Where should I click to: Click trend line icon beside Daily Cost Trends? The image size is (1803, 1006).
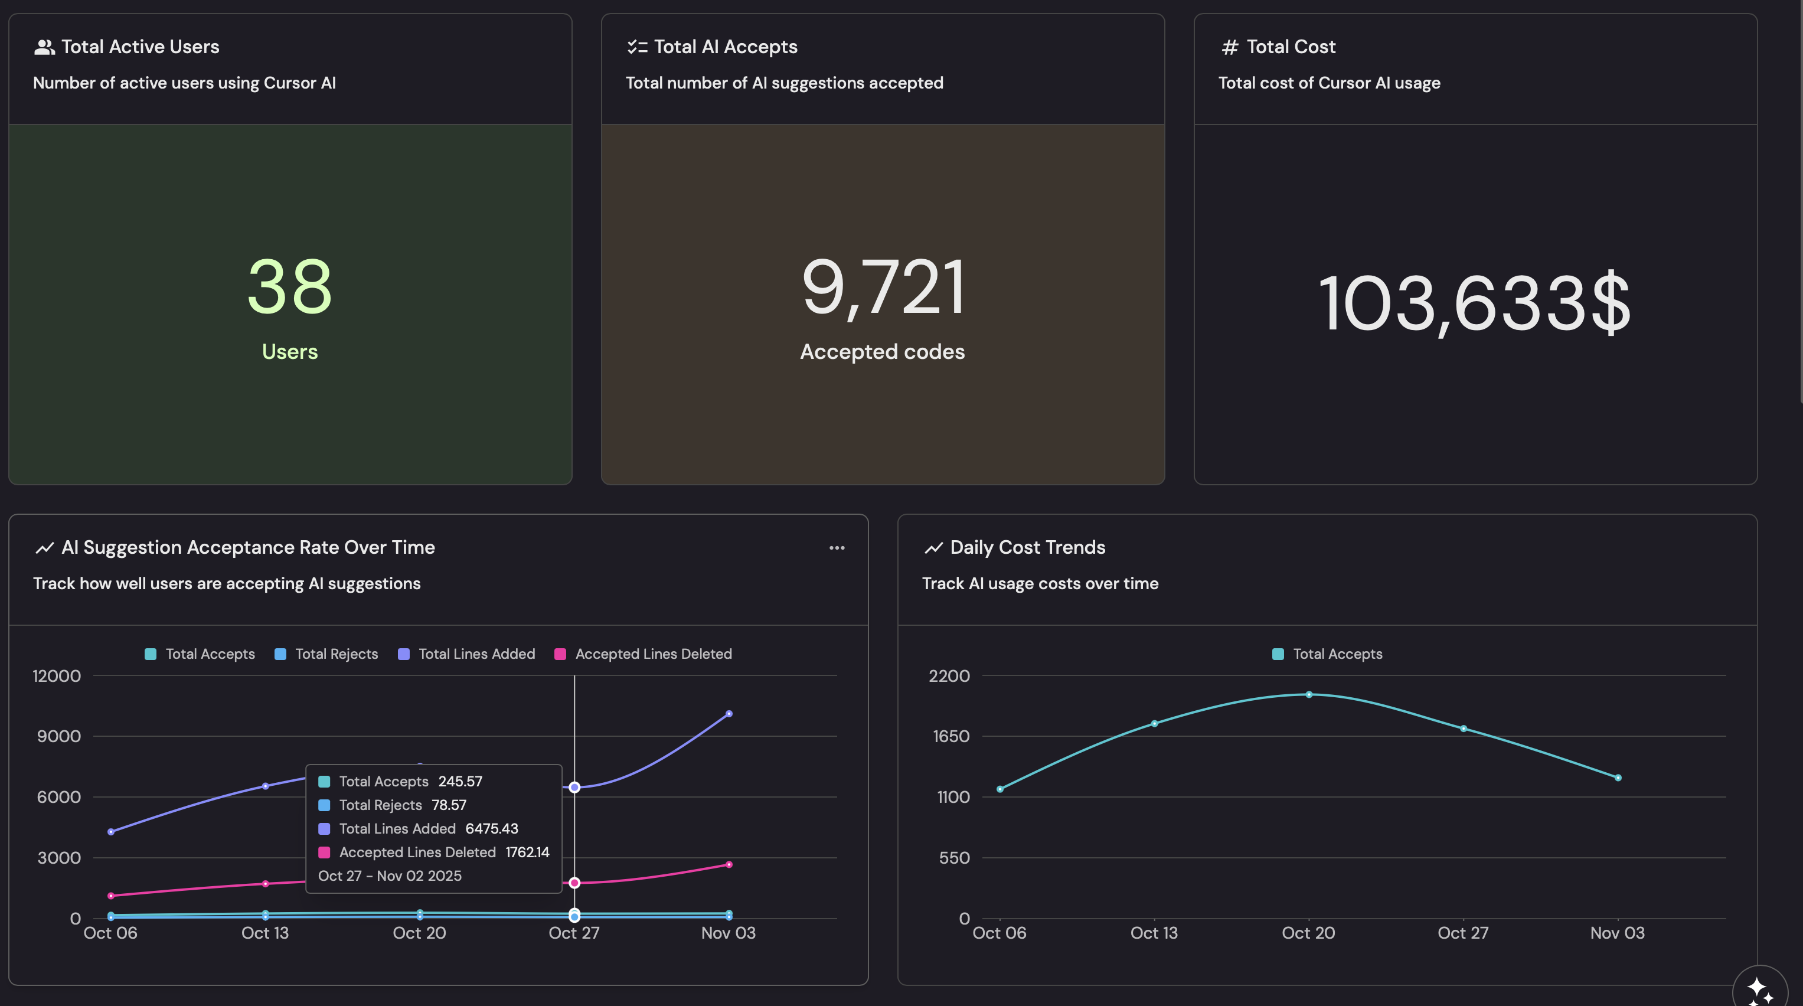[933, 547]
